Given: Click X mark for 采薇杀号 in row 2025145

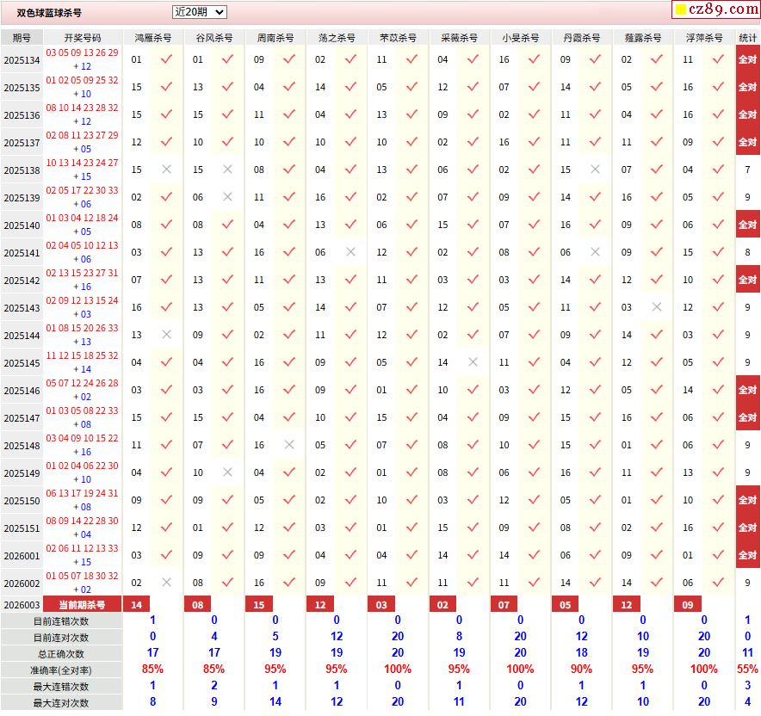Looking at the screenshot, I should click(473, 362).
